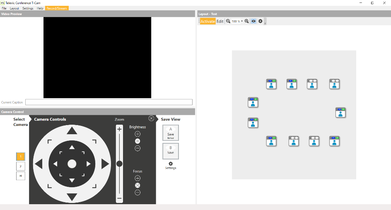Click the Current Caption input field
Image resolution: width=391 pixels, height=210 pixels.
(109, 102)
